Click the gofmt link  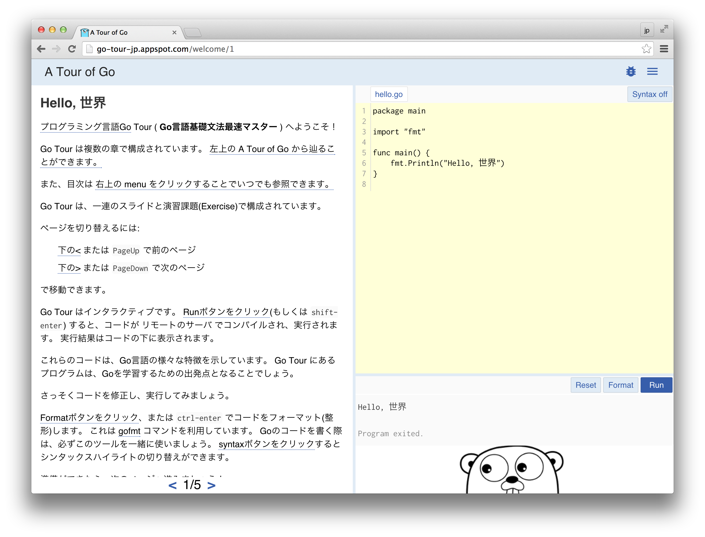[x=129, y=431]
